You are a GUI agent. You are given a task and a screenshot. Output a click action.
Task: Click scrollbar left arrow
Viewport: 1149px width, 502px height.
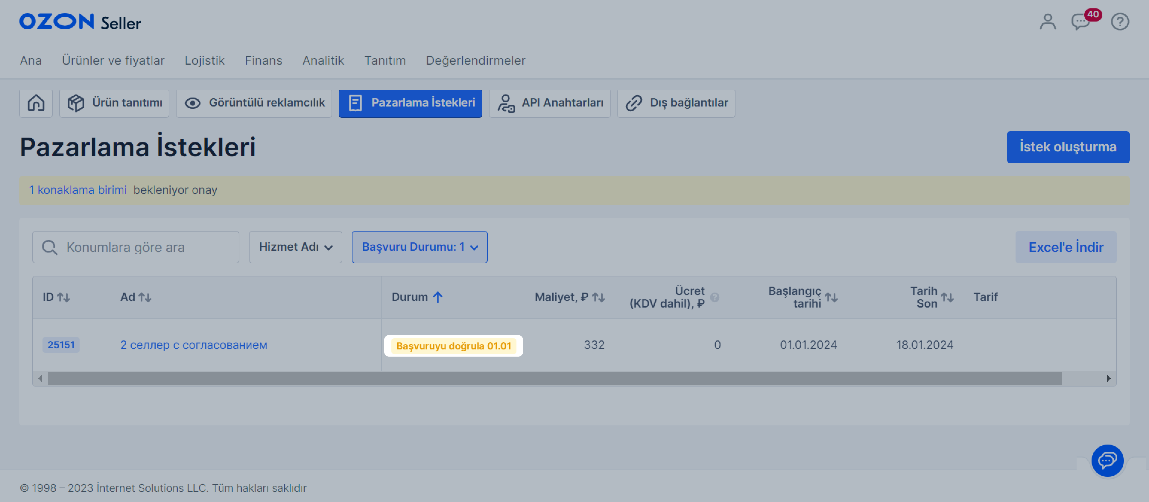pyautogui.click(x=40, y=378)
